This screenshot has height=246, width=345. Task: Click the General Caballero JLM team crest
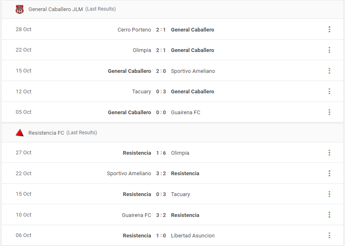pyautogui.click(x=20, y=9)
